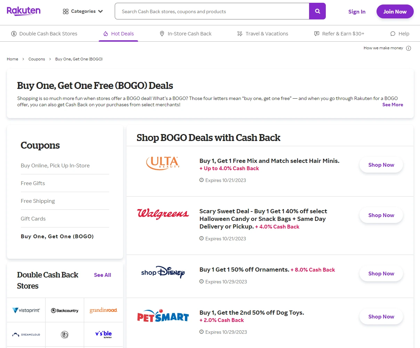Select Buy One, Get One (BOGO) sidebar item
Screen dimensions: 420x348
57,237
